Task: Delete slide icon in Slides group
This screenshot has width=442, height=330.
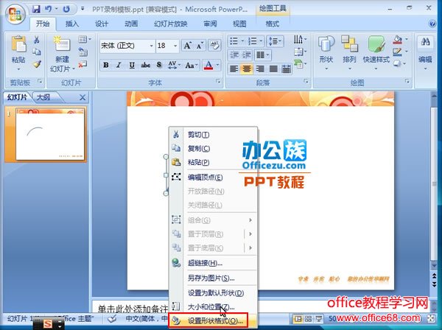Action: pos(83,64)
